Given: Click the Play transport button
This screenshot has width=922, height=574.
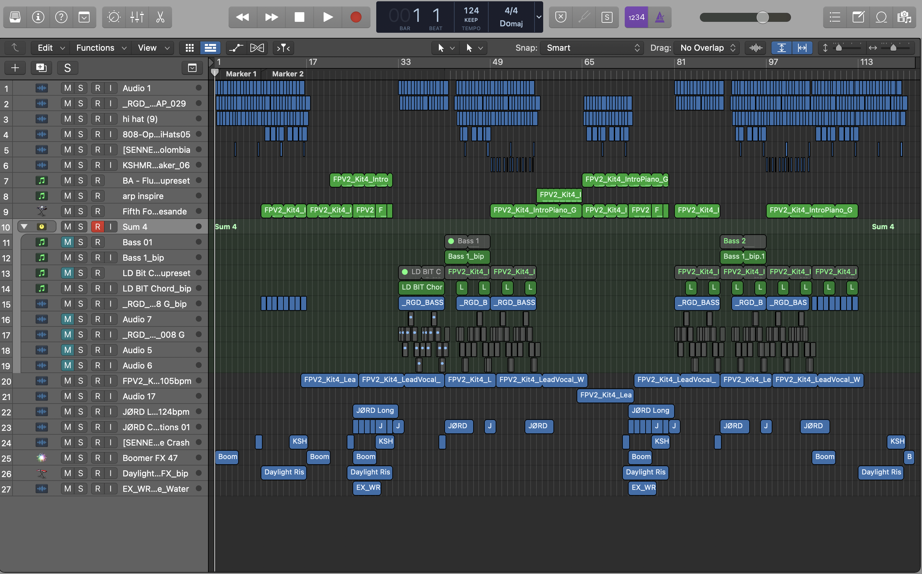Looking at the screenshot, I should 328,17.
